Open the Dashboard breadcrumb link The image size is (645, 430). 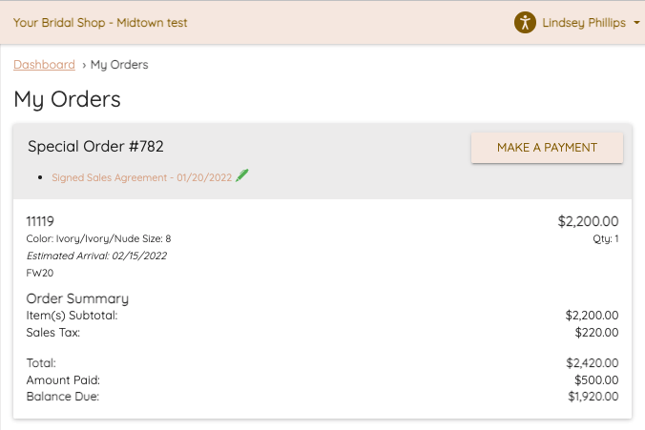45,65
